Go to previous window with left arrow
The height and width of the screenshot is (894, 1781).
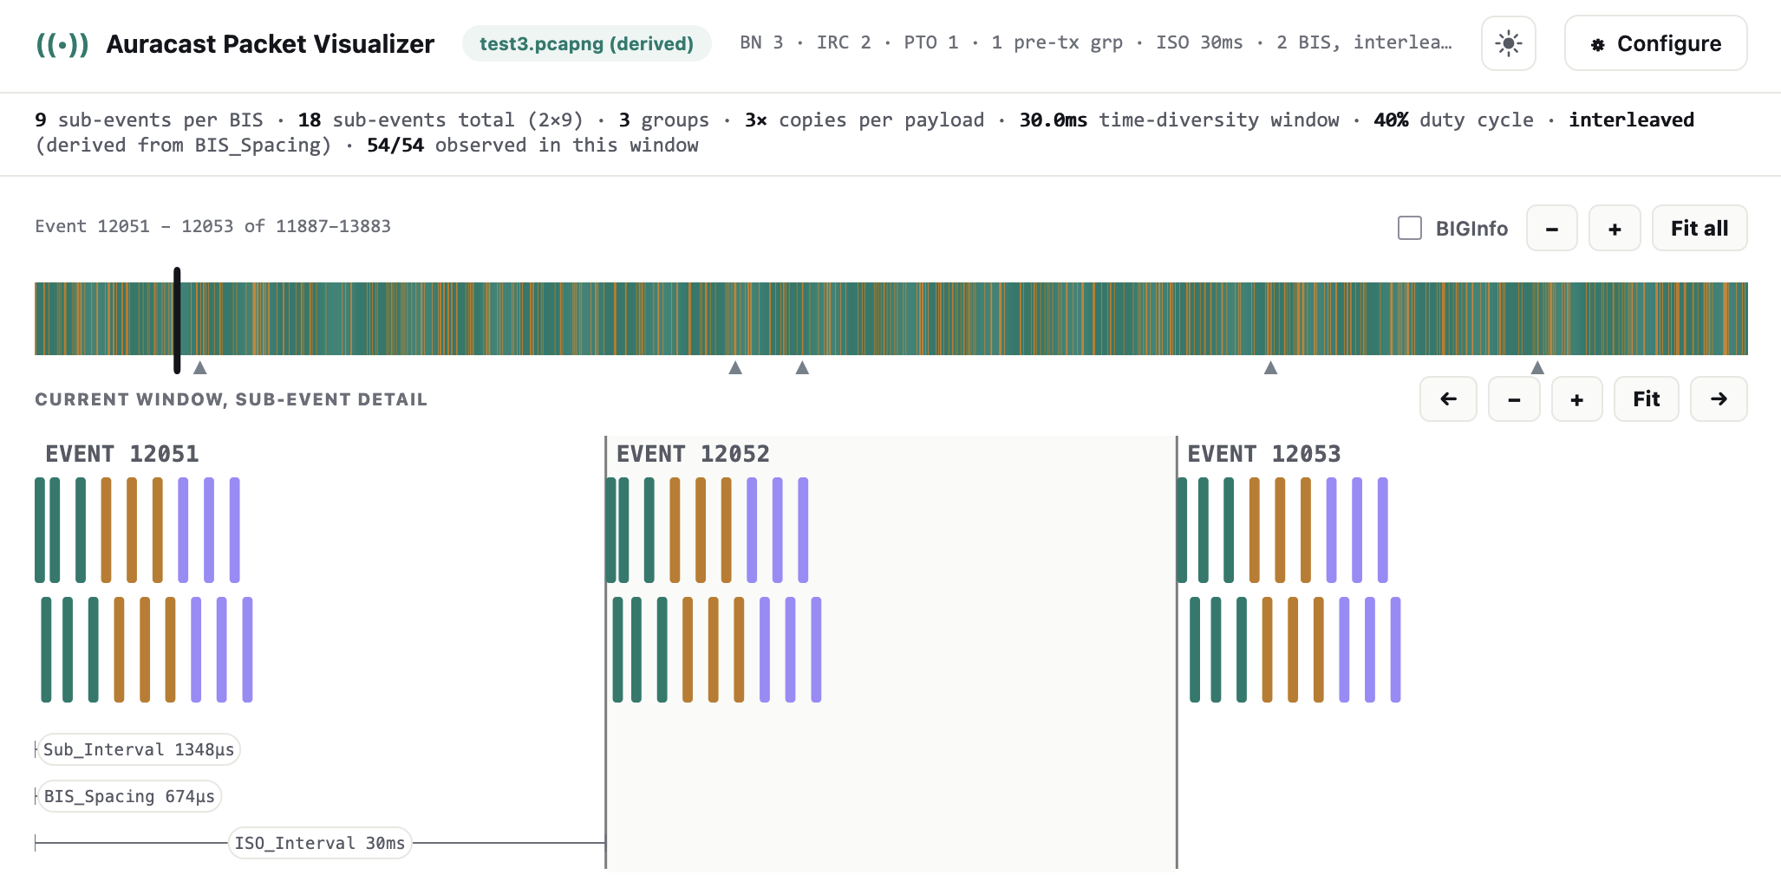pos(1448,399)
